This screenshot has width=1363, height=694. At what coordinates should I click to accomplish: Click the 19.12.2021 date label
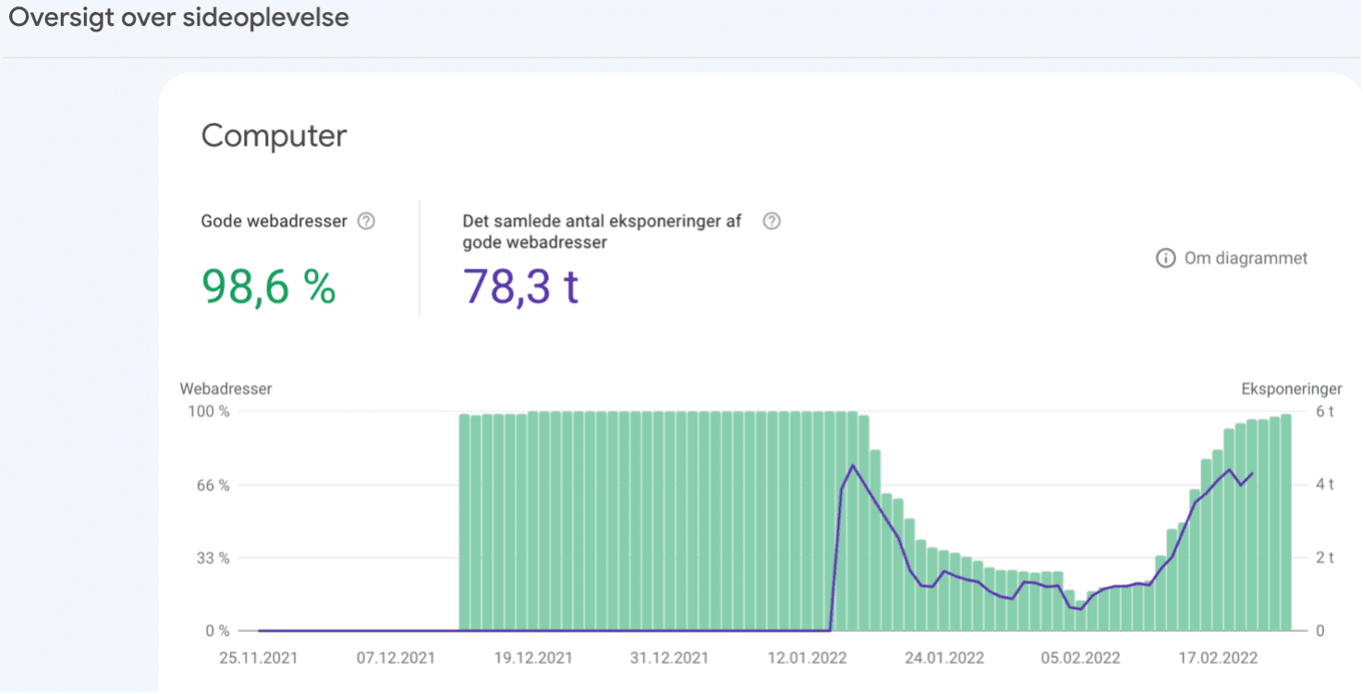[x=533, y=659]
